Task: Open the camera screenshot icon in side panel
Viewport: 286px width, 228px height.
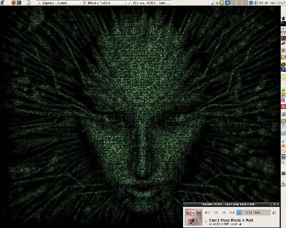Action: coord(283,173)
